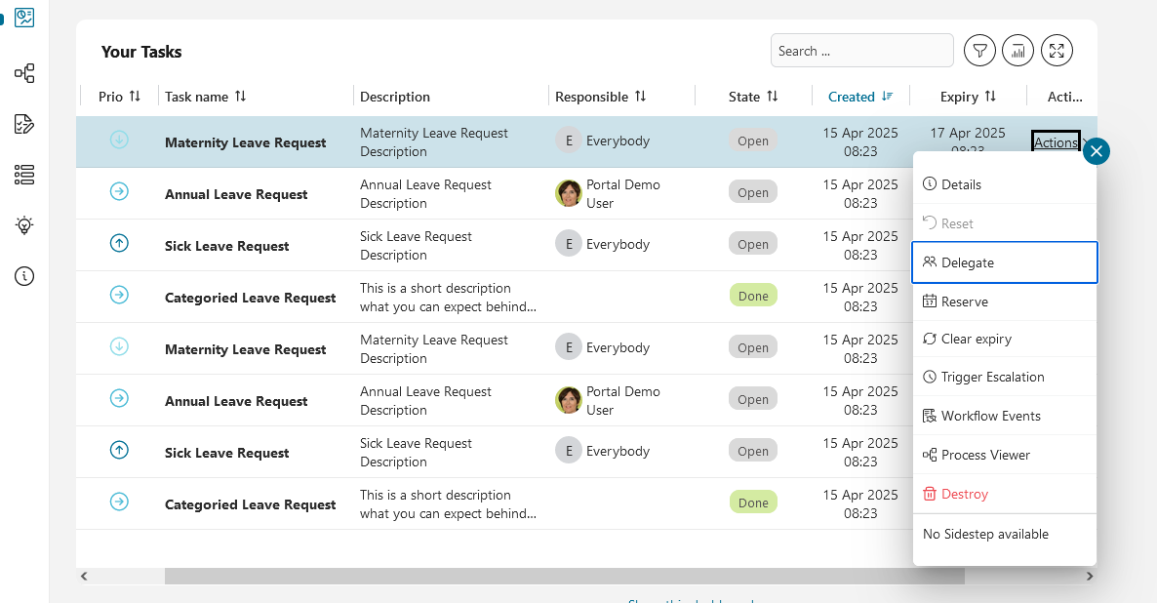Click into the Search field
Image resolution: width=1157 pixels, height=603 pixels.
point(861,51)
